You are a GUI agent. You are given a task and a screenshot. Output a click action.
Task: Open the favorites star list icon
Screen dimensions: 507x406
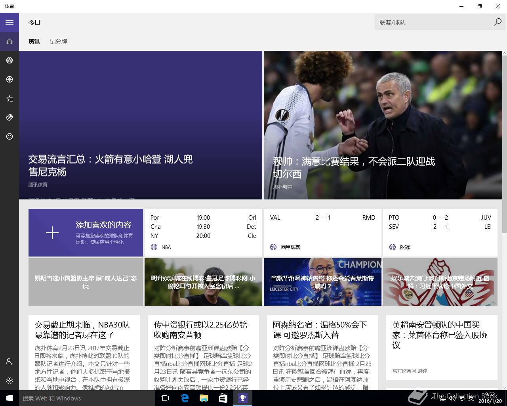tap(10, 98)
